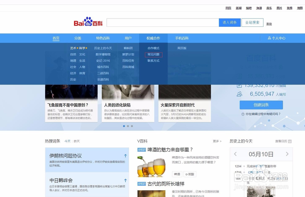
Task: Open the 权威合作 nav menu
Action: coord(153,38)
